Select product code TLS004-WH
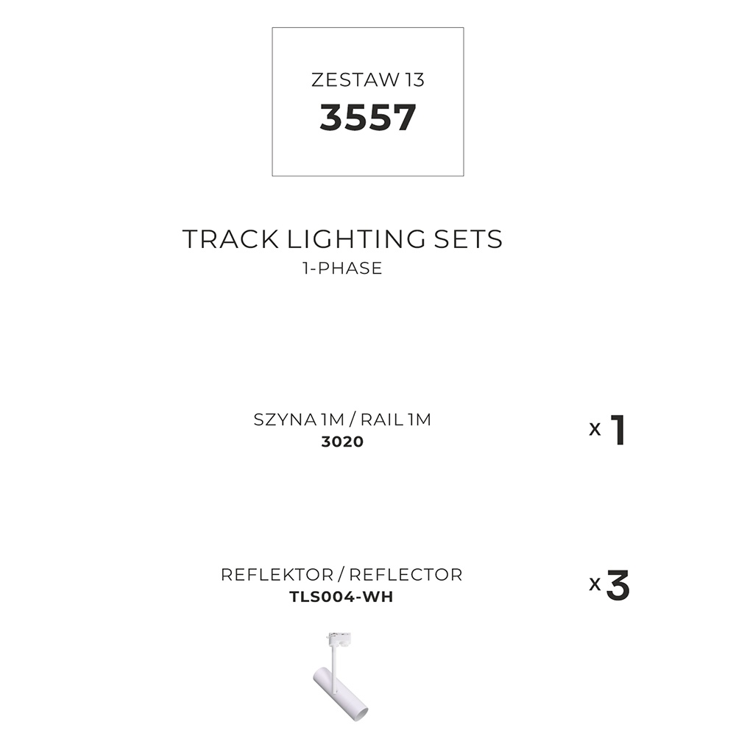Viewport: 736px width, 736px height. pos(342,597)
